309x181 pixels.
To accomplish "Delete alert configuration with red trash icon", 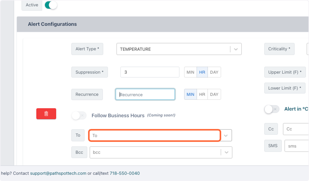I will coord(46,114).
